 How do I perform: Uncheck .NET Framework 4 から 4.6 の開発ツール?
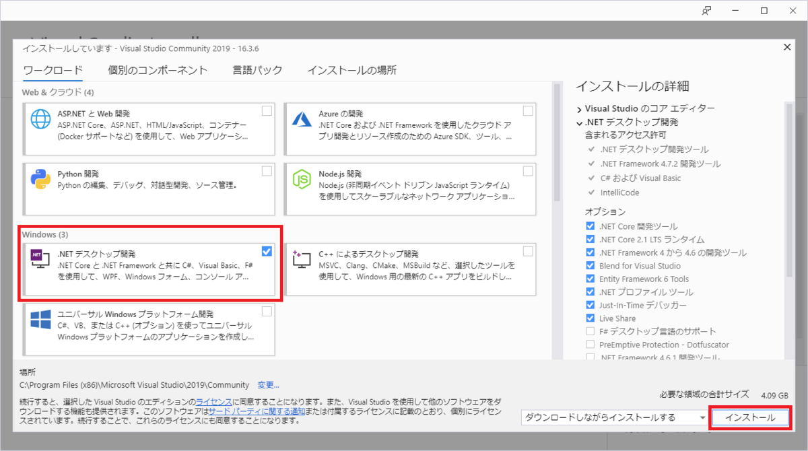click(591, 252)
